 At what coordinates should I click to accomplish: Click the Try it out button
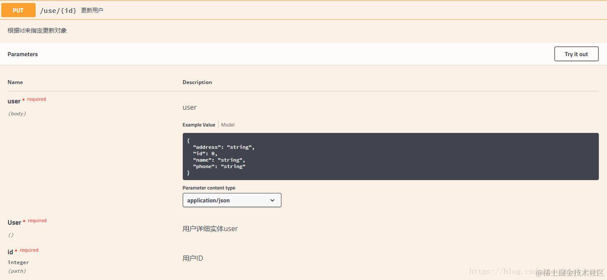pos(576,54)
